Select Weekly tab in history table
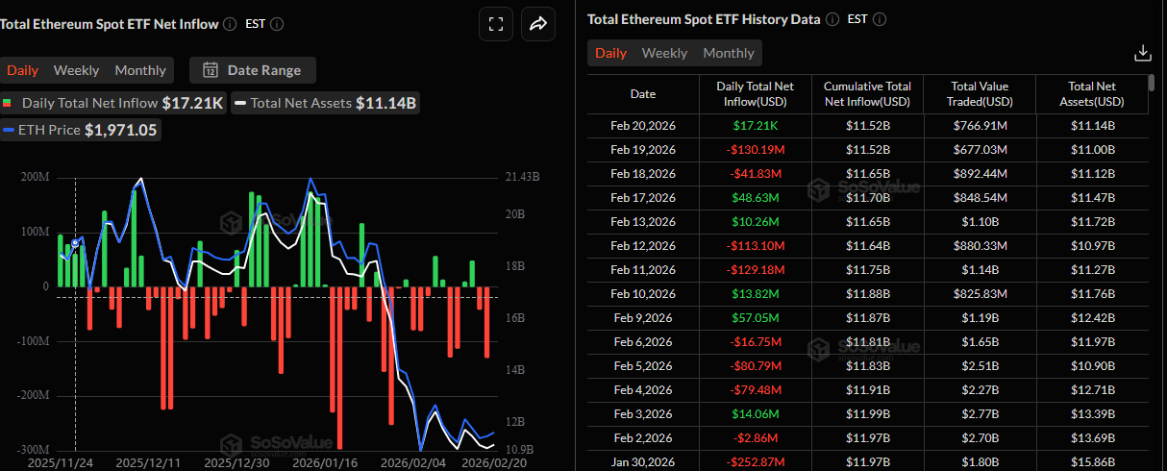Screen dimensions: 1167x471 (664, 53)
